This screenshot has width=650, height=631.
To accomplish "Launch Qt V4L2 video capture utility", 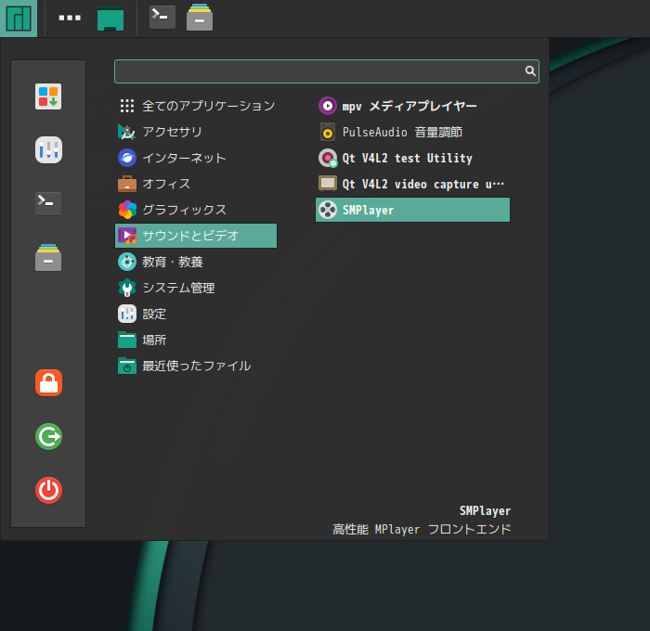I will coord(413,184).
